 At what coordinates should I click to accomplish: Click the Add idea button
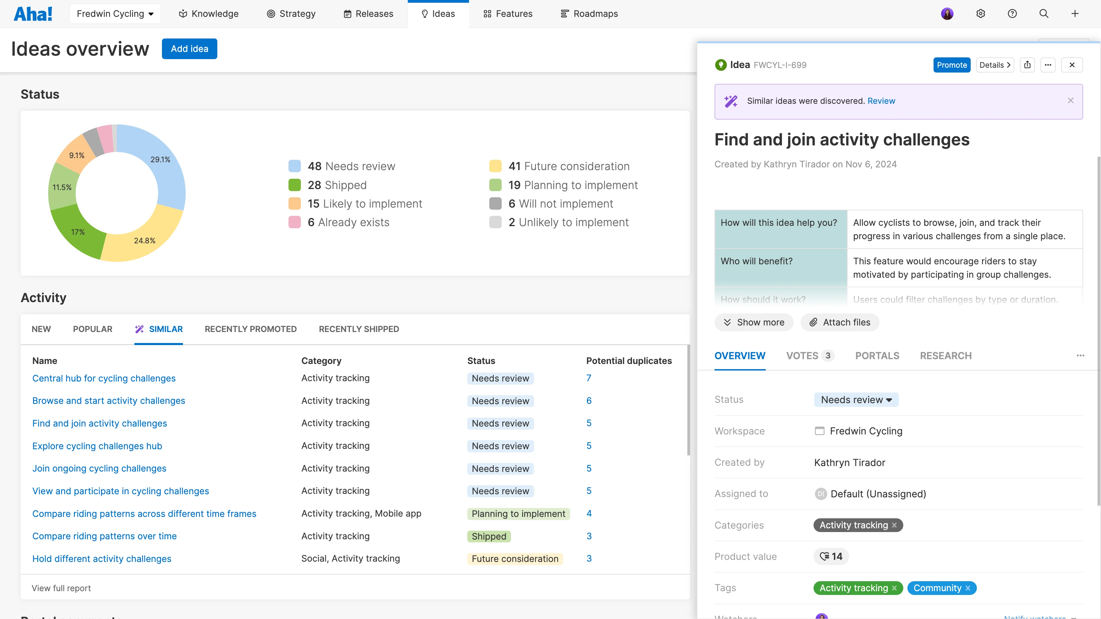pyautogui.click(x=189, y=49)
